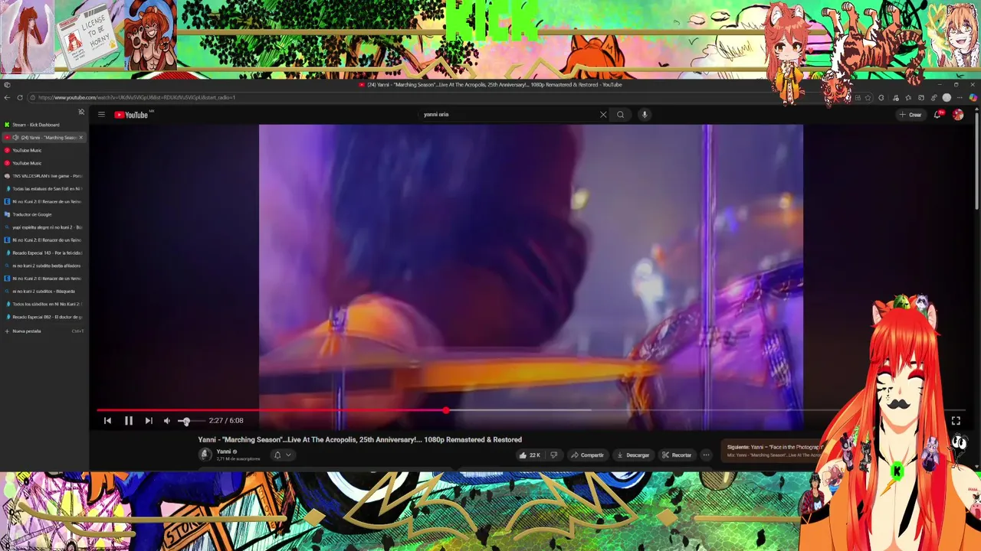Switch to Traductor de Google tab

click(44, 214)
